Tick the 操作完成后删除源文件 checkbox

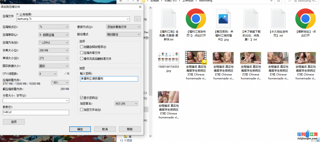click(81, 59)
